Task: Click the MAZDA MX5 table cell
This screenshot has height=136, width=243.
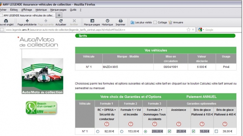Action: pos(128,67)
